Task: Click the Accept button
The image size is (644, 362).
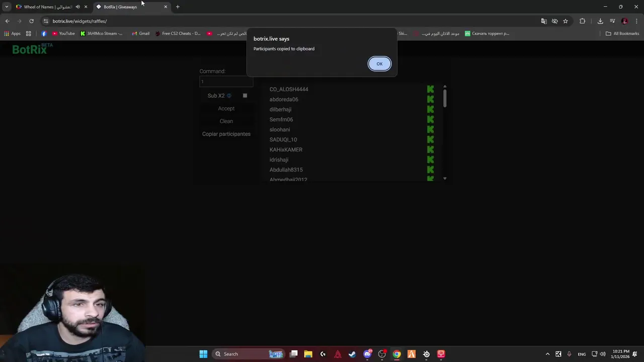Action: tap(226, 109)
